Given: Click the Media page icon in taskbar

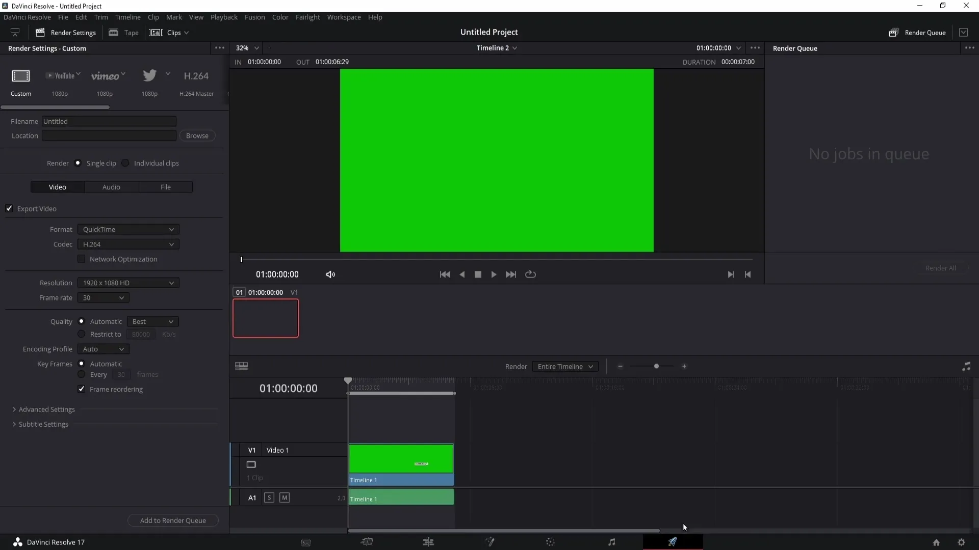Looking at the screenshot, I should [x=305, y=542].
